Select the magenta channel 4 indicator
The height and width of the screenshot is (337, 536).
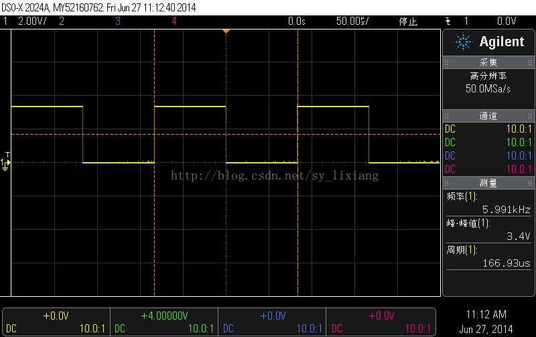point(174,21)
